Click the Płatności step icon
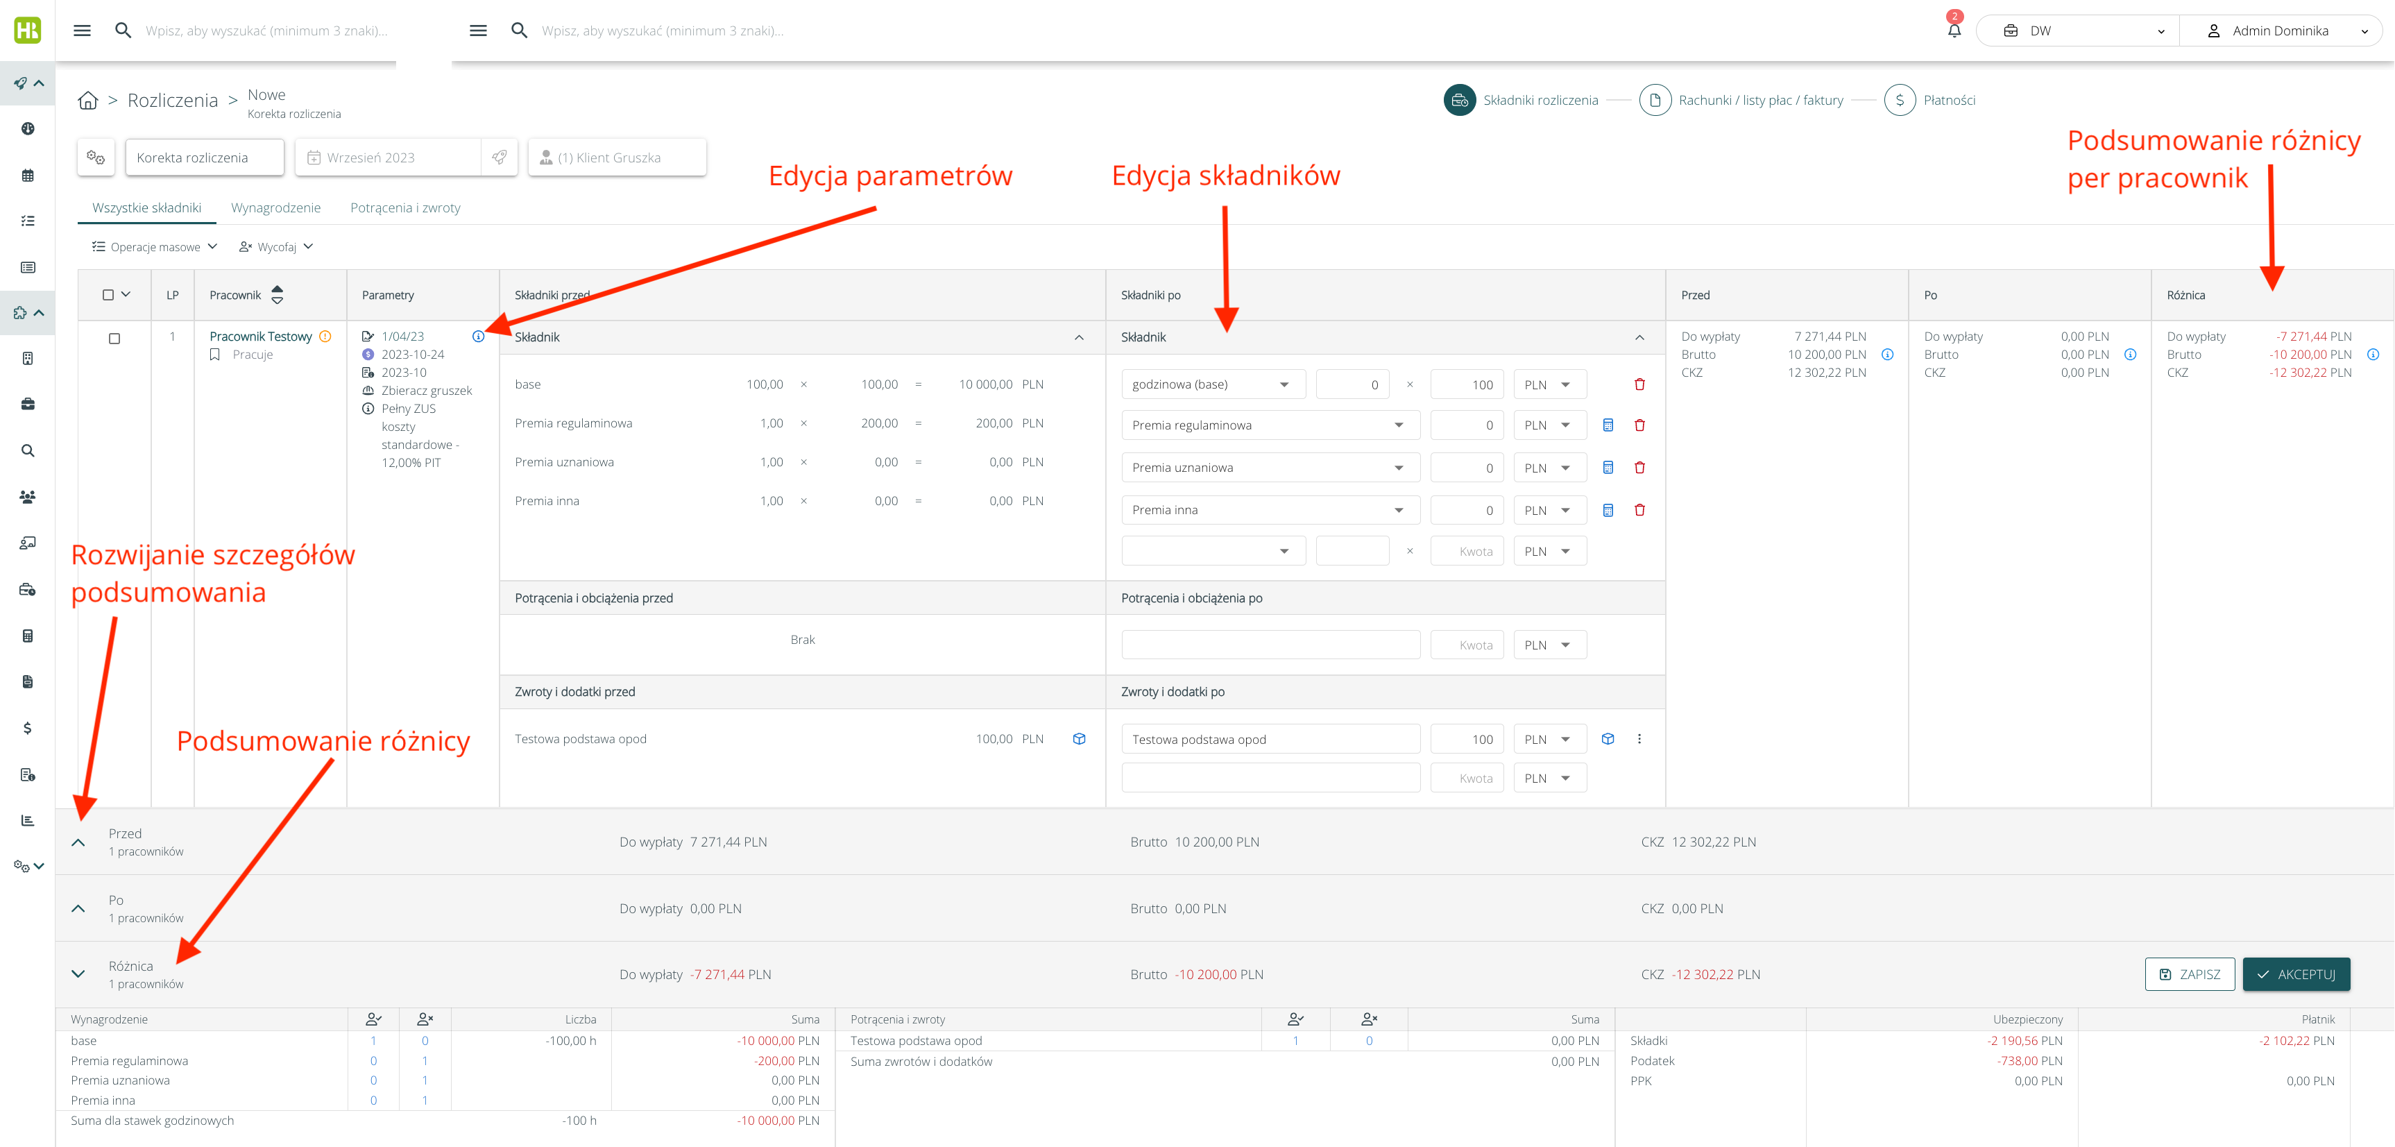 (1900, 101)
